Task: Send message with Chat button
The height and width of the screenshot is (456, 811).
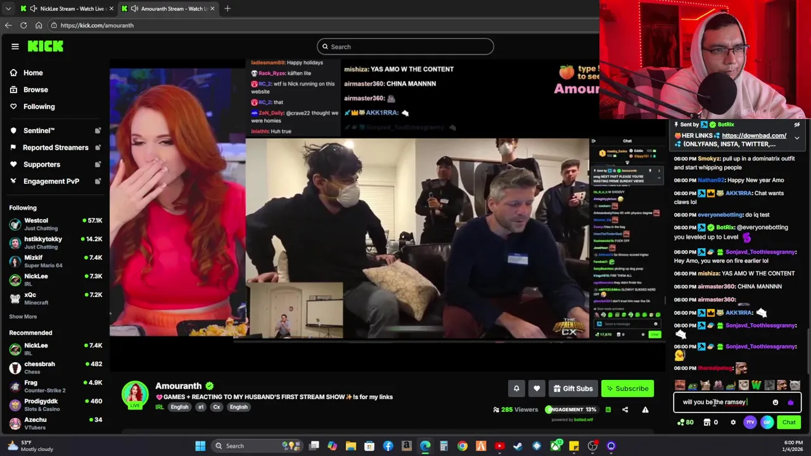Action: 789,422
